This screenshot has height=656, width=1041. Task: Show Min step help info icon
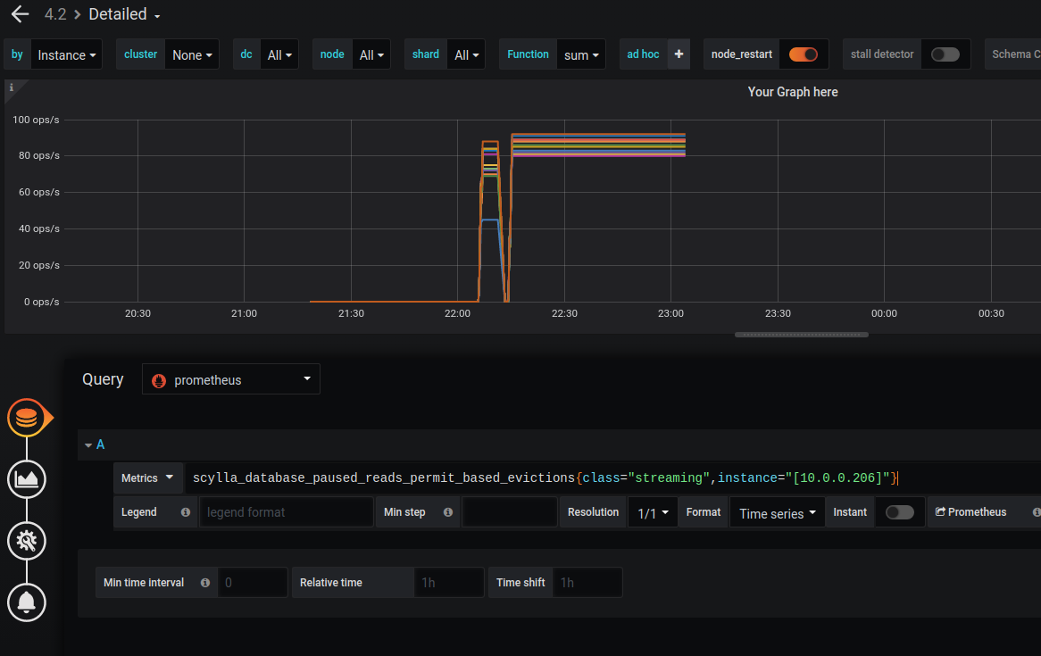[x=448, y=512]
